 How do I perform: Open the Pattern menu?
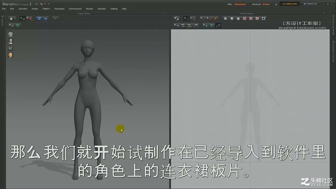click(x=46, y=9)
